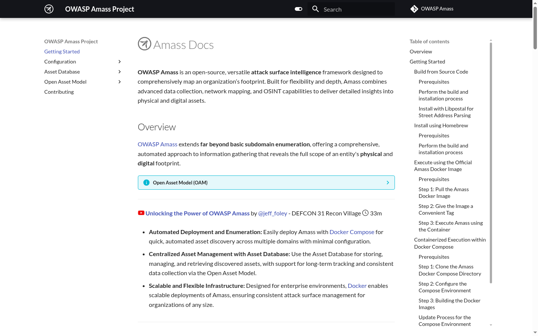Viewport: 538px width, 336px height.
Task: Follow the OWASP Amass link in Overview
Action: [157, 144]
